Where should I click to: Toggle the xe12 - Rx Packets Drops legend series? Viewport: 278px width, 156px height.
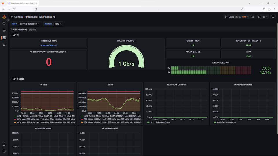pyautogui.click(x=160, y=122)
